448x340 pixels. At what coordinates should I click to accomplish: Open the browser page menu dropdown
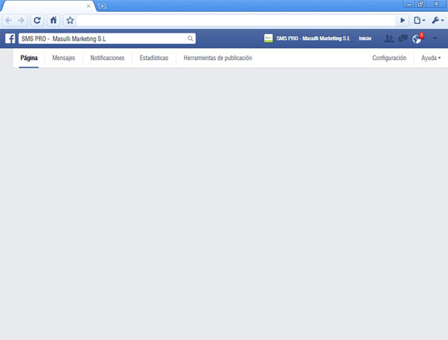[419, 20]
